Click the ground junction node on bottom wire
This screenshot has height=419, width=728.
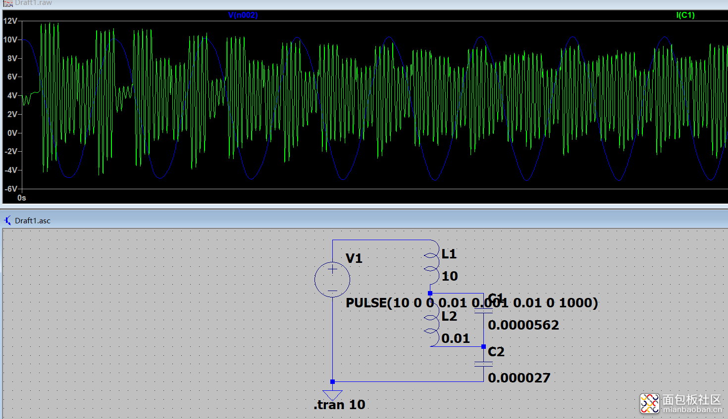(x=332, y=381)
